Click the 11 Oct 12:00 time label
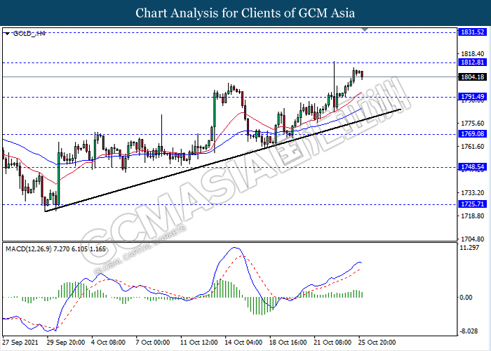This screenshot has height=351, width=491. click(199, 343)
